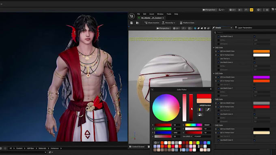Click the Unreal Engine logo icon

(x=132, y=16)
